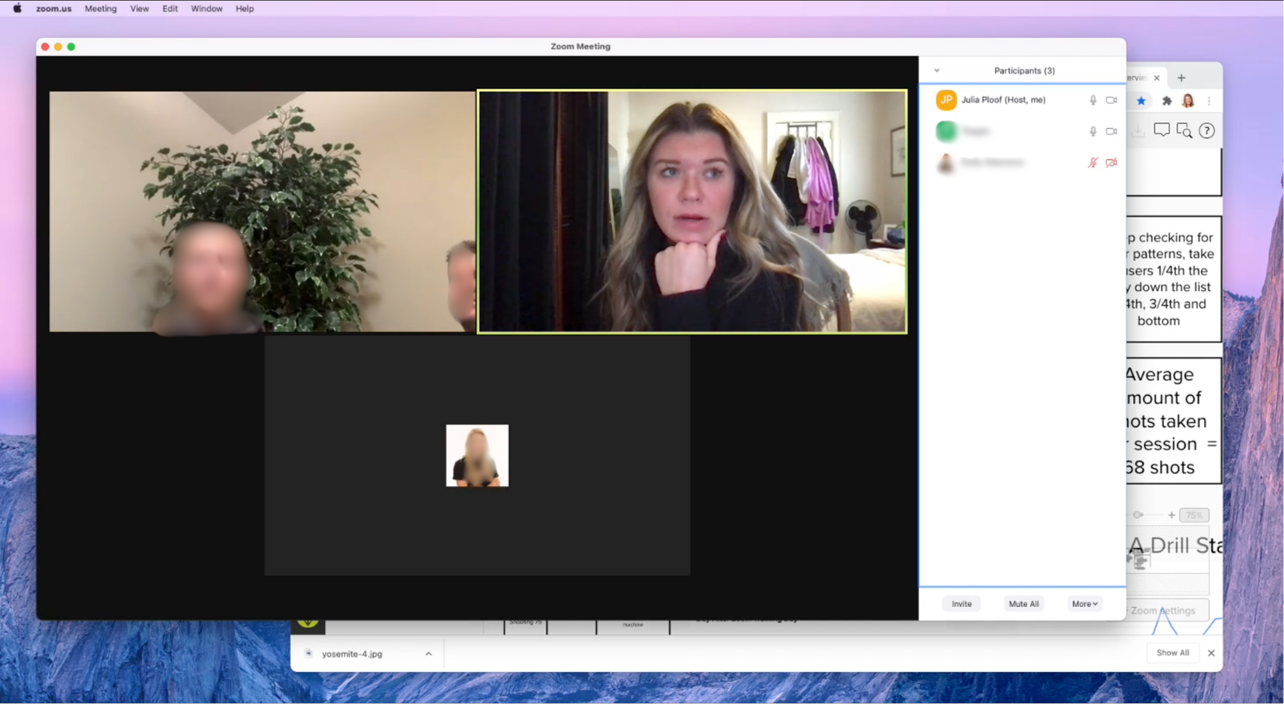1284x704 pixels.
Task: Expand the yosemite-4.jpg download chevron
Action: pyautogui.click(x=429, y=654)
